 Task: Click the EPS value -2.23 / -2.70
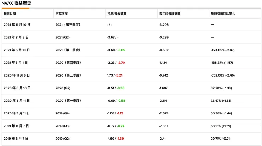pos(116,63)
